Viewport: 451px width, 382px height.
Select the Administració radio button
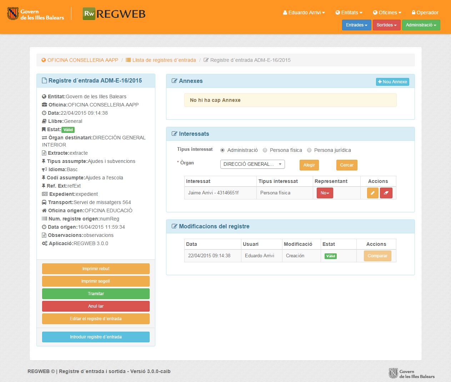click(222, 150)
